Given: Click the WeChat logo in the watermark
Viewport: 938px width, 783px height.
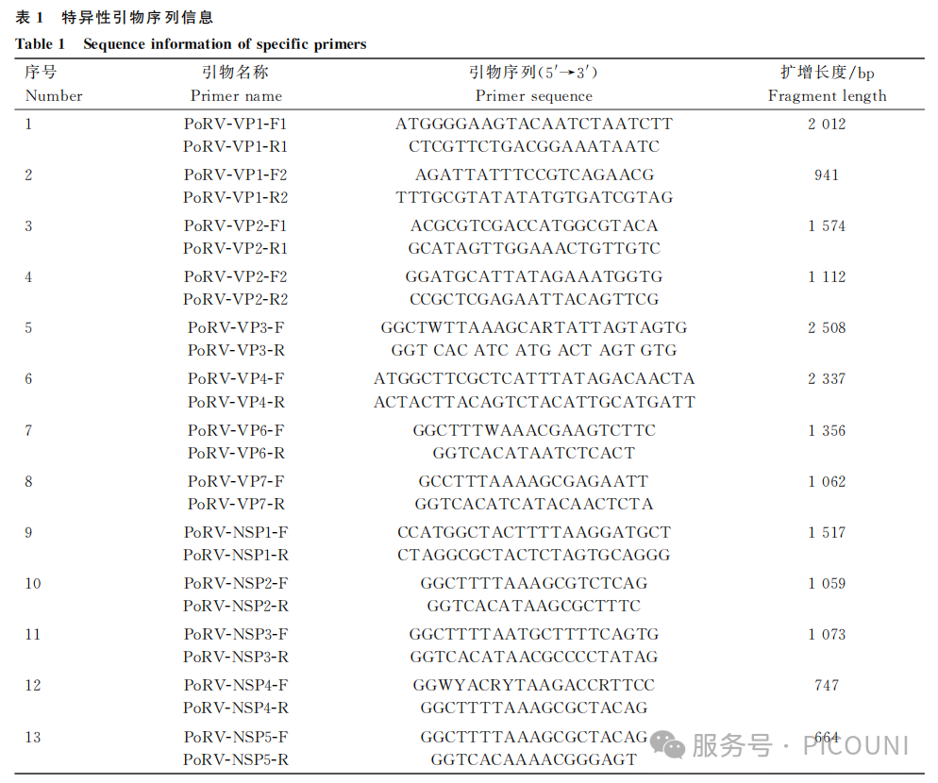Looking at the screenshot, I should (673, 746).
